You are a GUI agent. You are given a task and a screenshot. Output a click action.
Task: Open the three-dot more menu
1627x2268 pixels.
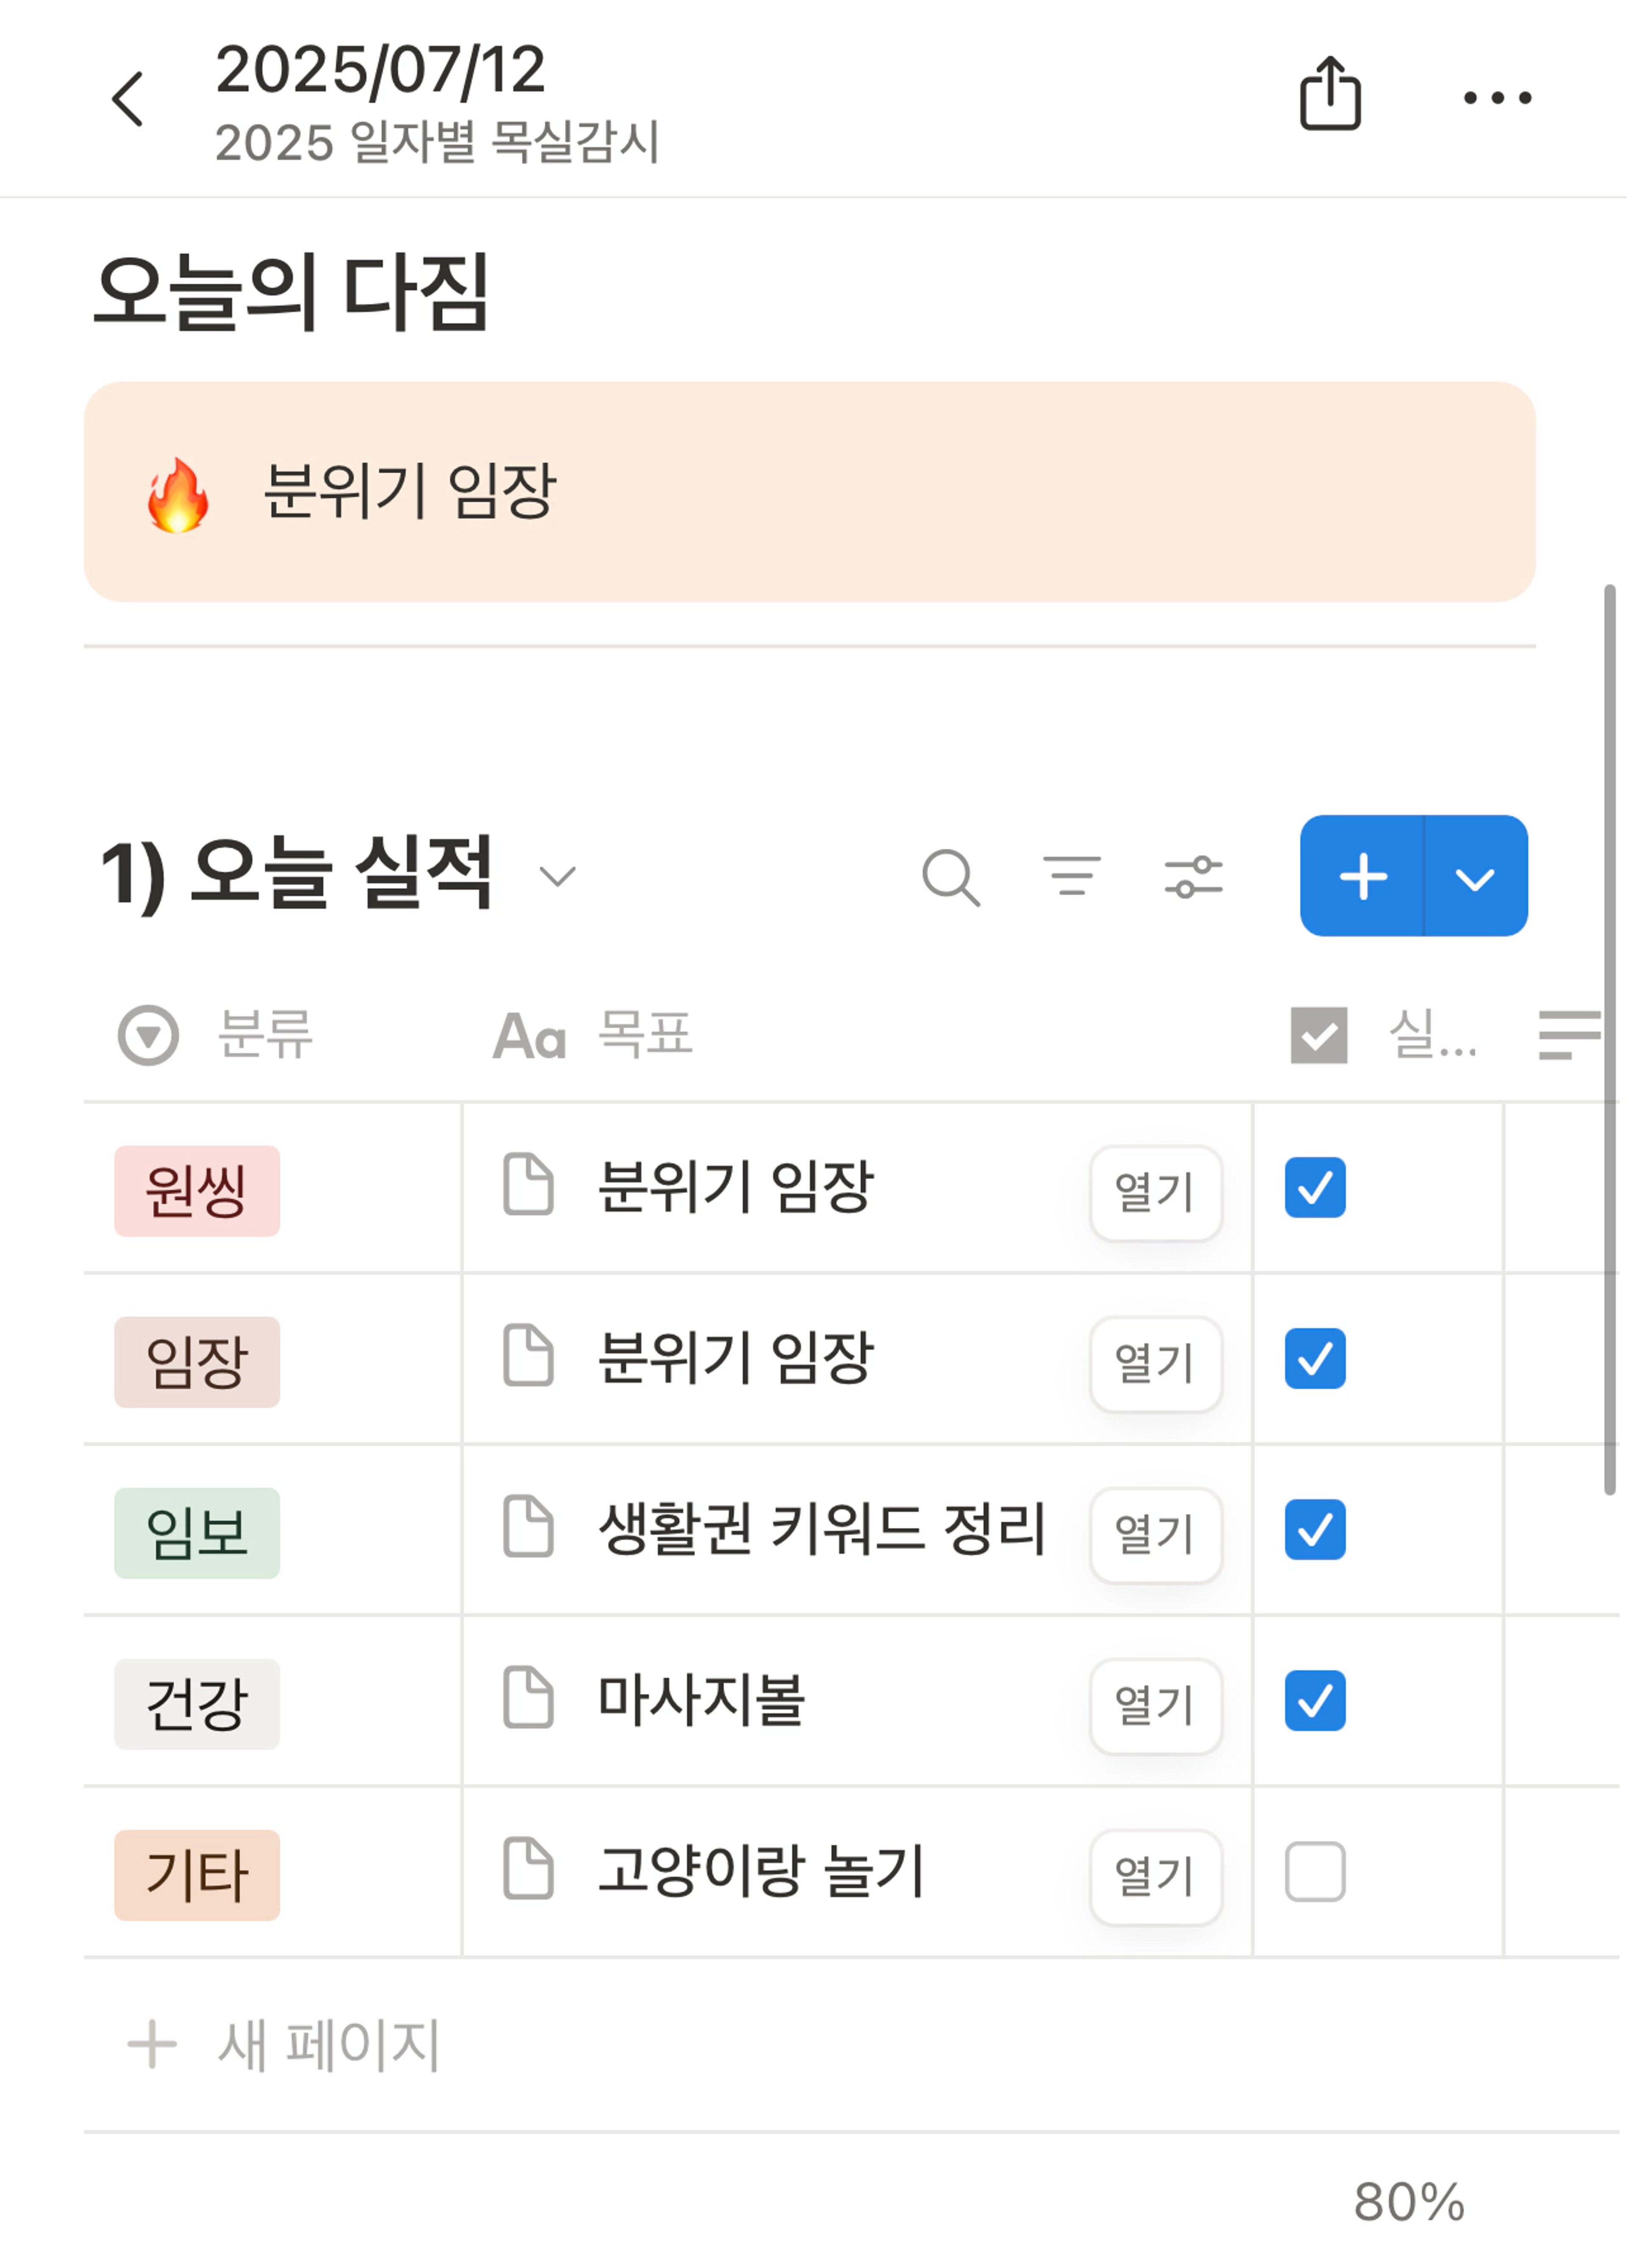pos(1497,98)
